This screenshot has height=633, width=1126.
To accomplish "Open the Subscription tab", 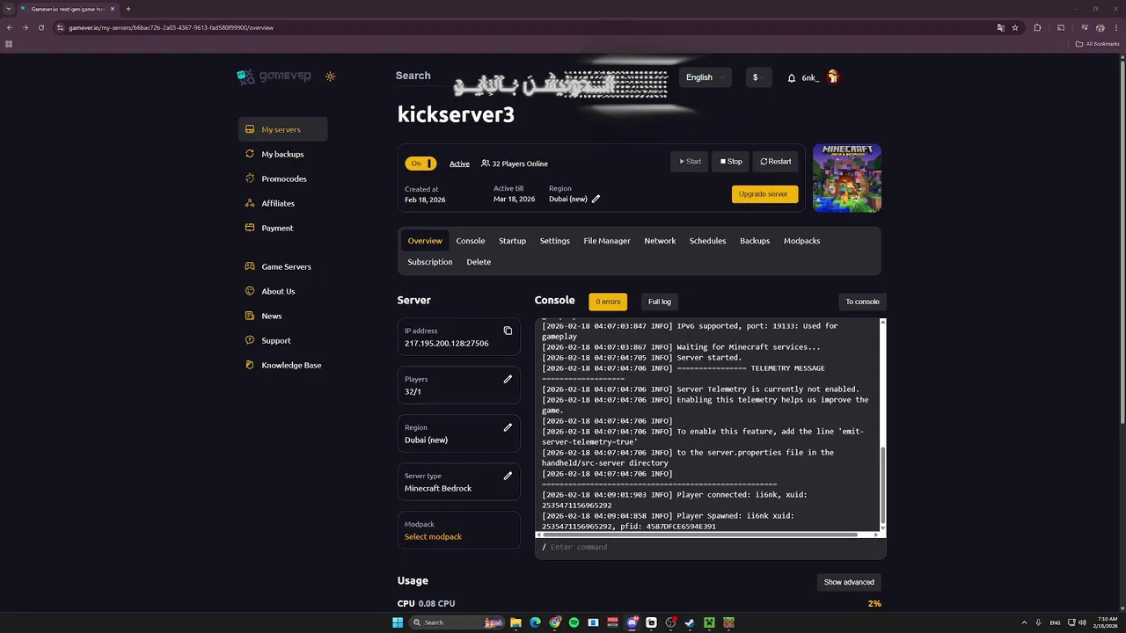I will [x=430, y=262].
